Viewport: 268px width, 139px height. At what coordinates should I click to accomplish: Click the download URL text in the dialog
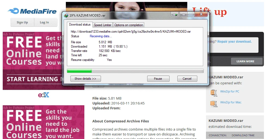click(x=131, y=32)
